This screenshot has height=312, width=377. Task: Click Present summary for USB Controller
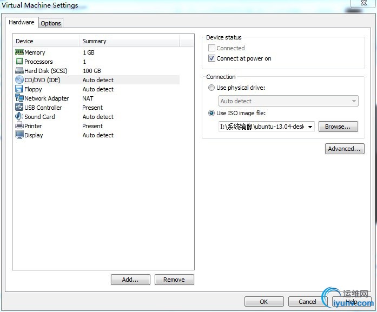[92, 108]
